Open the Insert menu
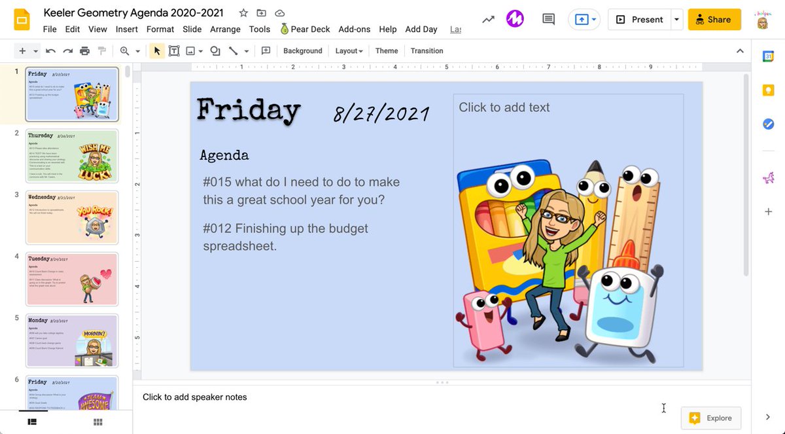 click(126, 29)
